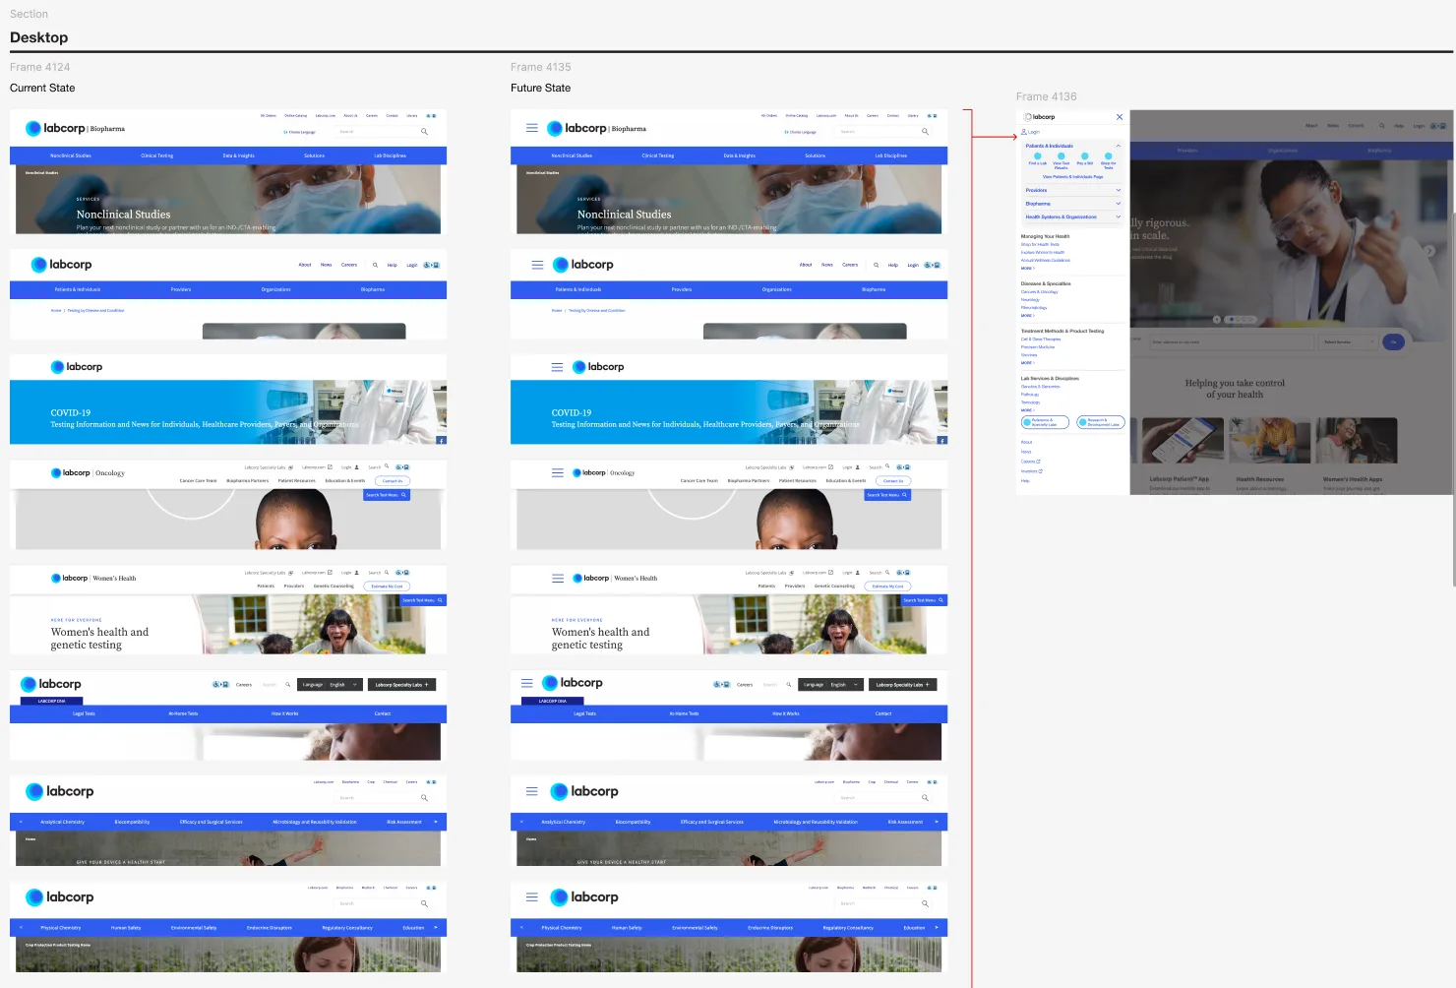Viewport: 1456px width, 988px height.
Task: Click the Shop for Tests icon in Frame 4136
Action: coord(1109,155)
